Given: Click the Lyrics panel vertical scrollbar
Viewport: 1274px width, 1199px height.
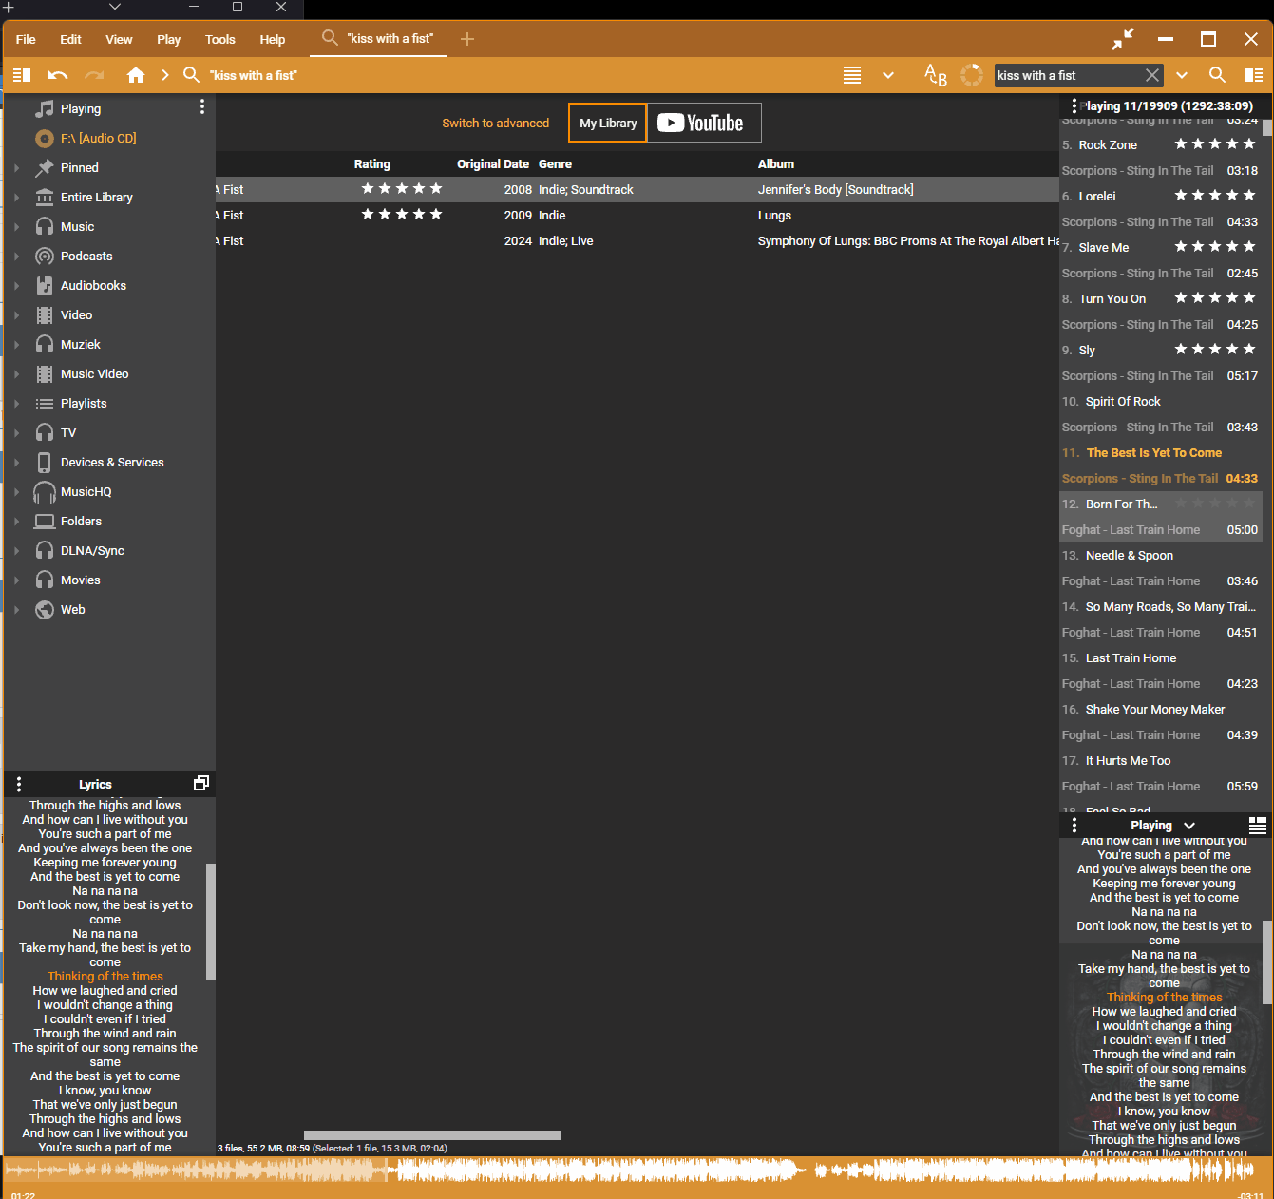Looking at the screenshot, I should point(211,922).
